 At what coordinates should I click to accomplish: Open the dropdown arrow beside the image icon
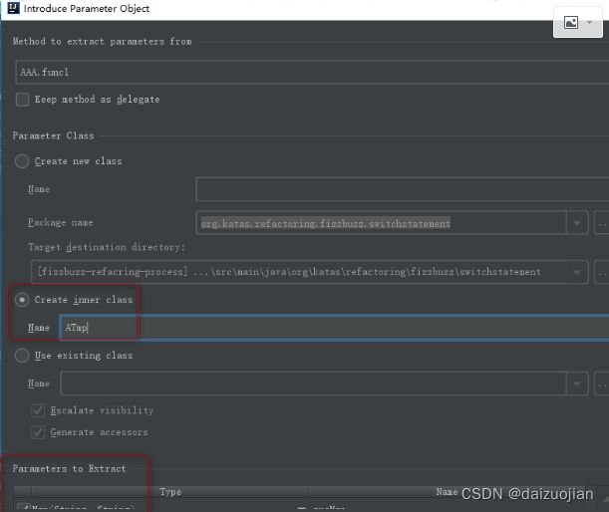pyautogui.click(x=590, y=23)
